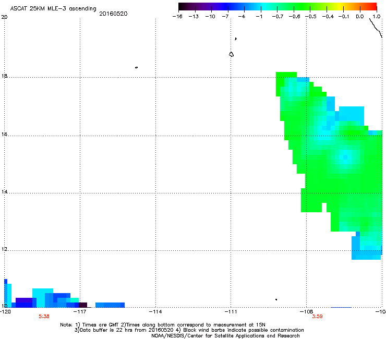Screen dimensions: 386x339
Task: Click the coastline in the upper right corner
Action: click(376, 28)
